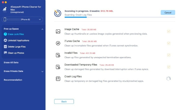Open the Recommendation section

(x=13, y=80)
